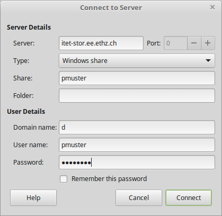
Task: Decrease the port number with minus
Action: pos(194,43)
